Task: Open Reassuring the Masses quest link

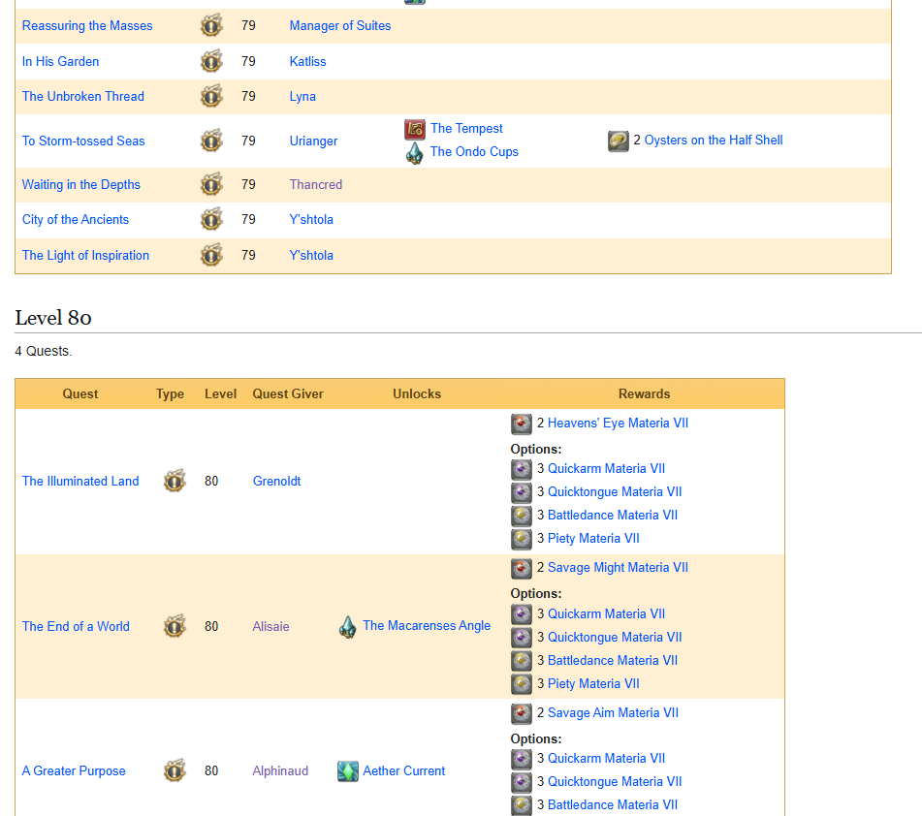Action: (87, 26)
